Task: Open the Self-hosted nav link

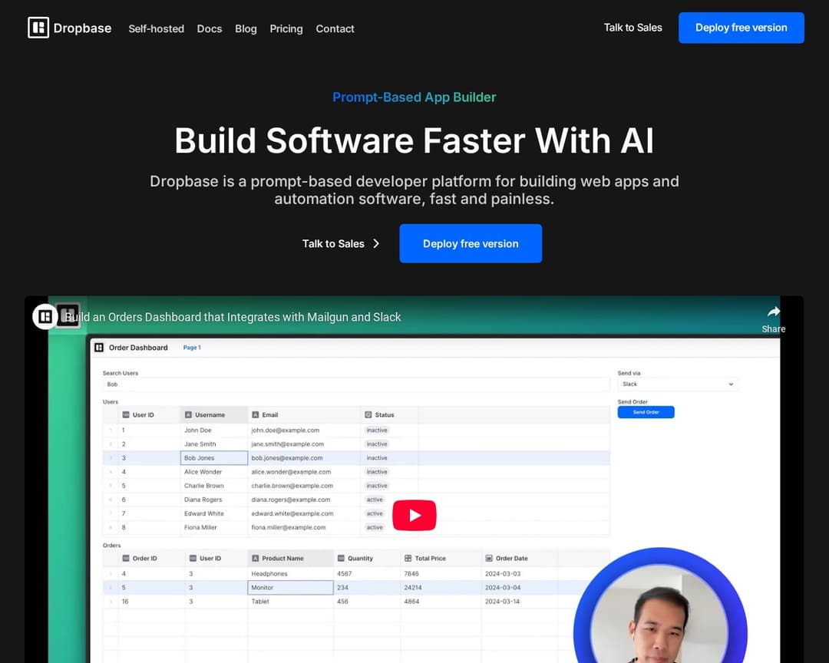Action: [157, 28]
